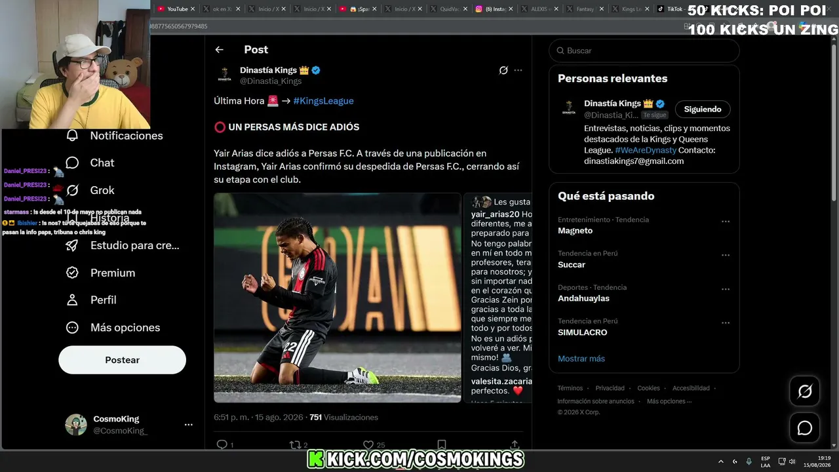Image resolution: width=839 pixels, height=472 pixels.
Task: Open Estudio para creadores in sidebar
Action: (x=123, y=245)
